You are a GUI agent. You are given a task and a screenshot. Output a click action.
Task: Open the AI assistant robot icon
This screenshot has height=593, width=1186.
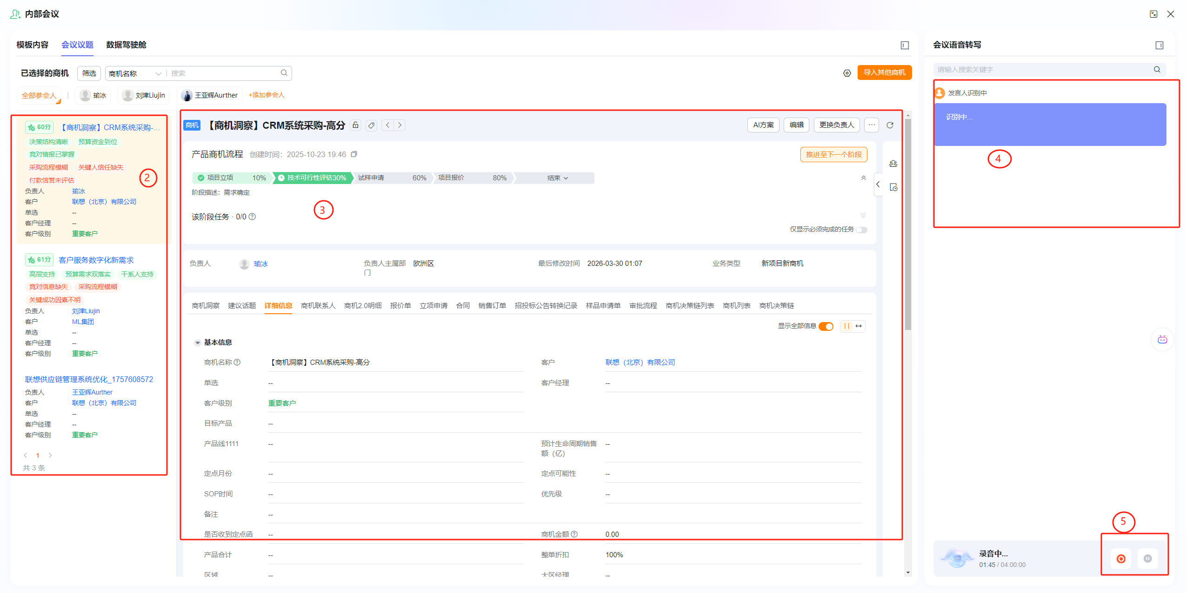(1162, 339)
